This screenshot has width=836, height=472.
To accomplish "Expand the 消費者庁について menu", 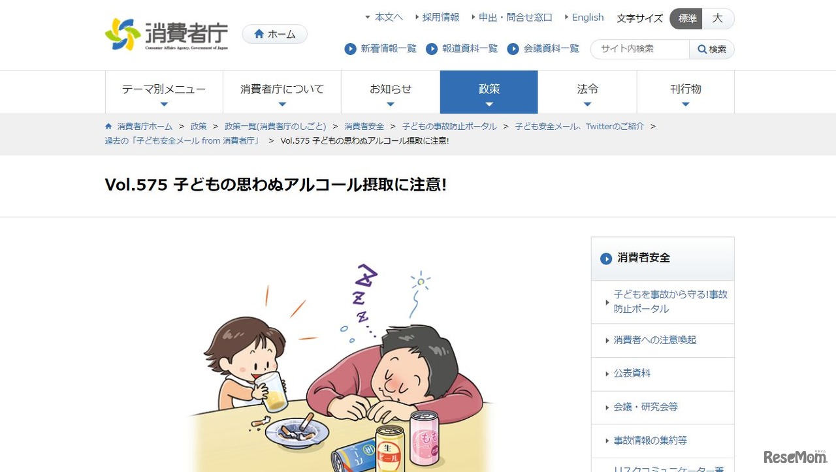I will (x=282, y=92).
